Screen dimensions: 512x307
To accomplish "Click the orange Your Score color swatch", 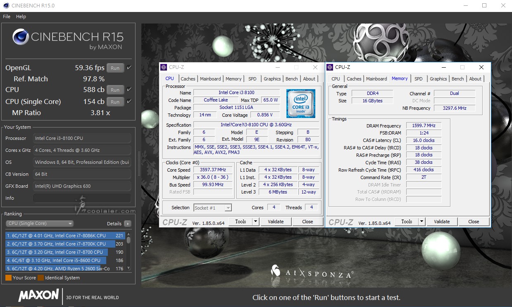I will 8,278.
